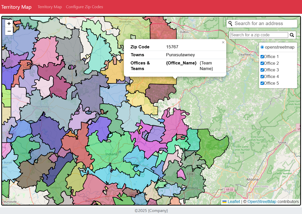Hide the Office 3 layer
Screen dimensions: 302x214
pos(262,70)
